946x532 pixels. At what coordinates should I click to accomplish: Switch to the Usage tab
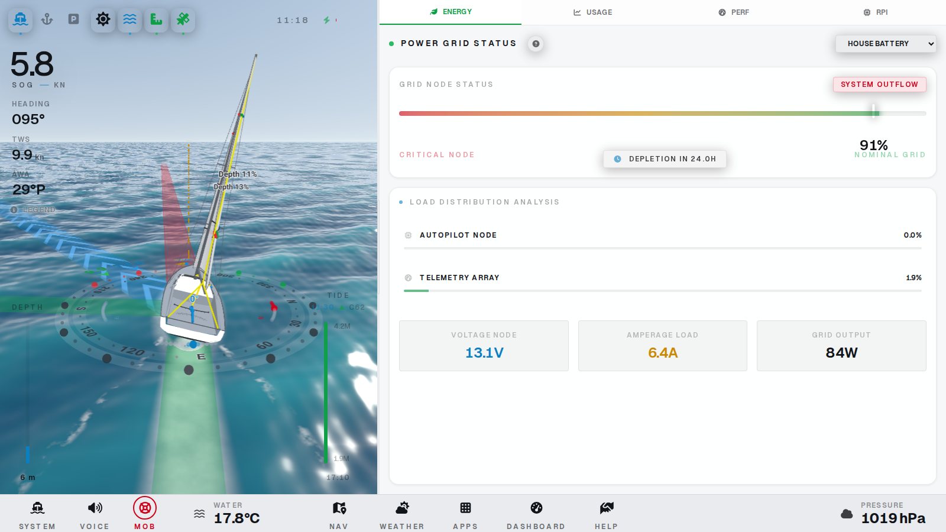(592, 12)
